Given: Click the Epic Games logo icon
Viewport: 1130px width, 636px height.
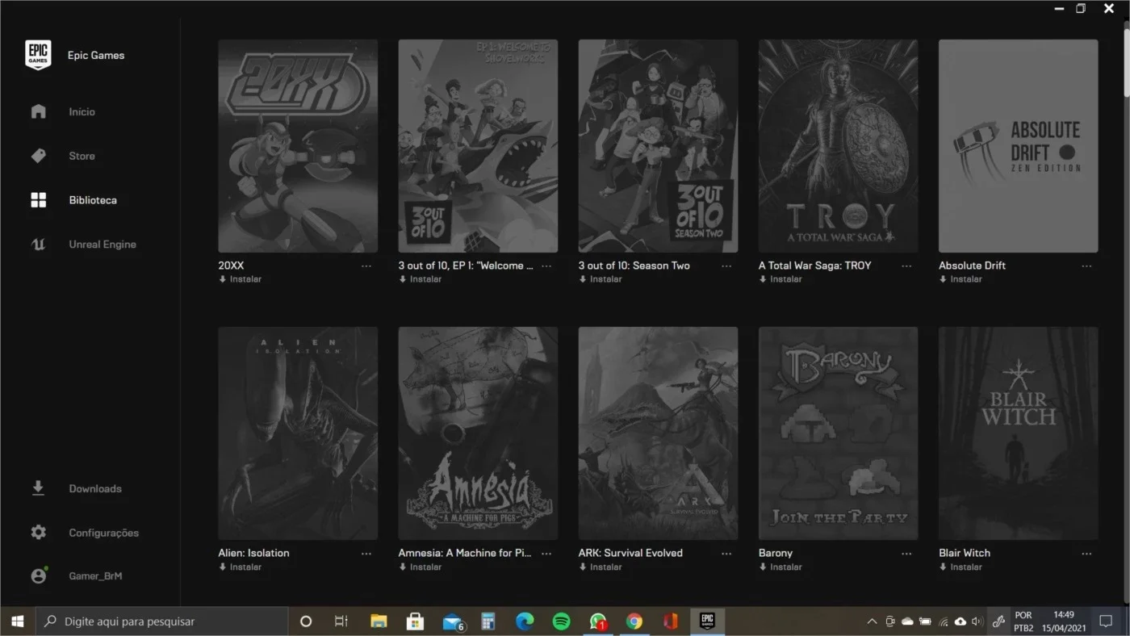Looking at the screenshot, I should click(x=38, y=56).
